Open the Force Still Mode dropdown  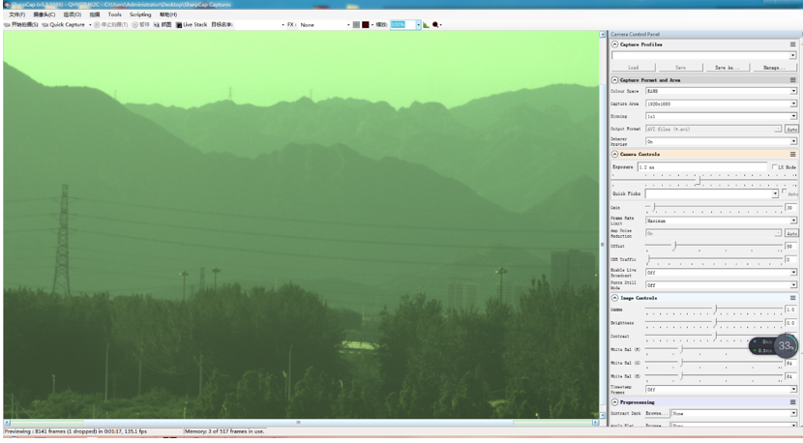click(x=721, y=284)
